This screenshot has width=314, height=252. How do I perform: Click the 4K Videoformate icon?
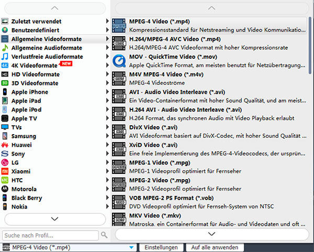click(5, 65)
